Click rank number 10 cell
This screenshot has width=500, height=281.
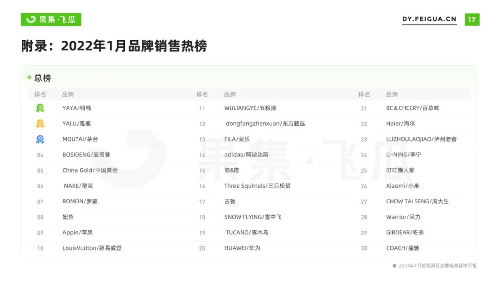pos(40,249)
